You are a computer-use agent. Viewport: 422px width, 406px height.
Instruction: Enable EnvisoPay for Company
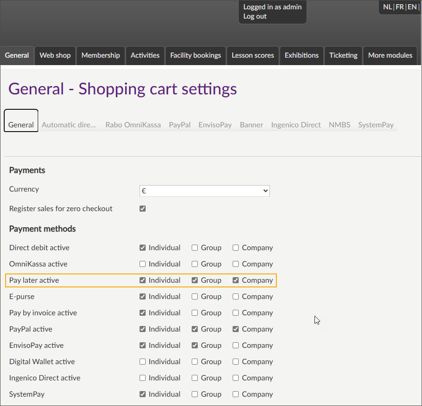point(236,346)
